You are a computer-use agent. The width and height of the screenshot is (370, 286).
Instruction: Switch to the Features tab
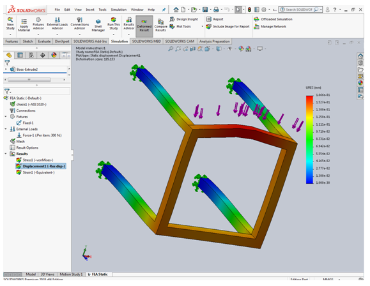click(x=12, y=41)
